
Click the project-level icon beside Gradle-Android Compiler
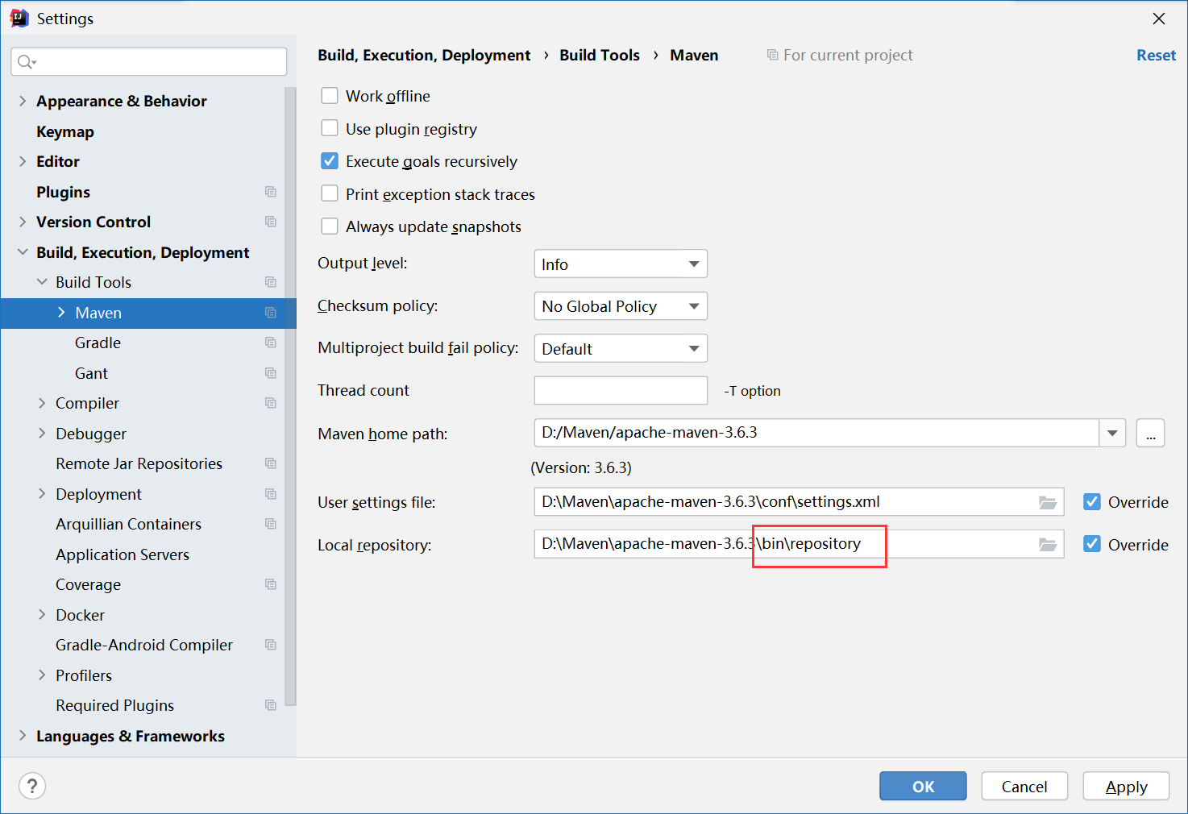point(271,645)
